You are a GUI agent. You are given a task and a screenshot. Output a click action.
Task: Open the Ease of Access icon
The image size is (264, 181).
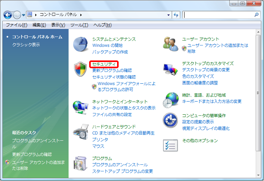click(x=171, y=121)
